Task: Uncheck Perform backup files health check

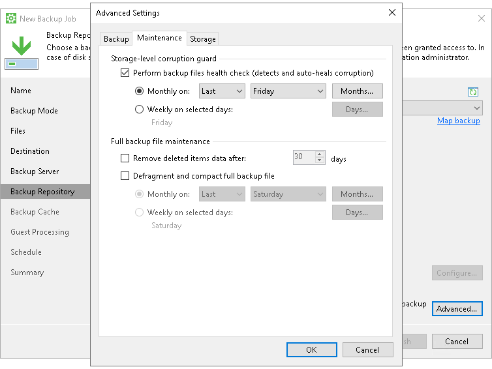Action: click(x=125, y=73)
